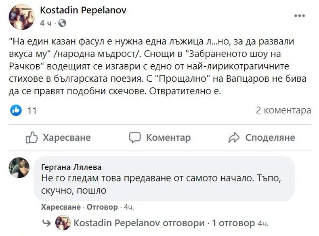Click the post timestamp "4 ч"

point(46,23)
